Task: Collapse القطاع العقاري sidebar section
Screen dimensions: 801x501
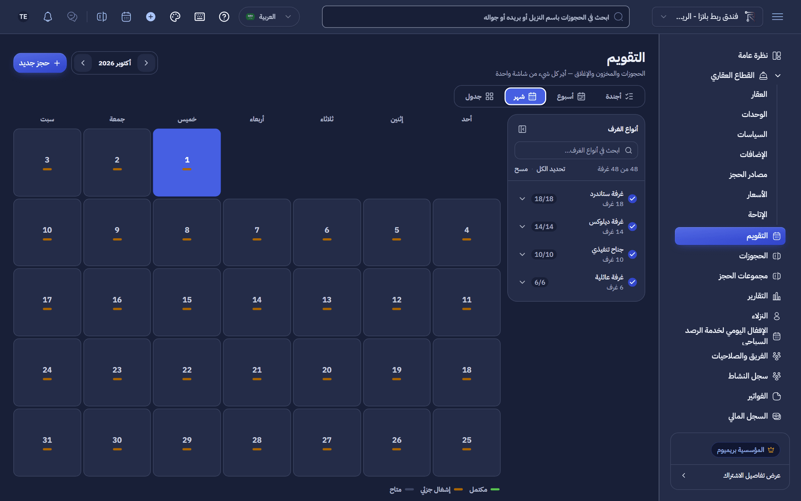Action: coord(778,76)
